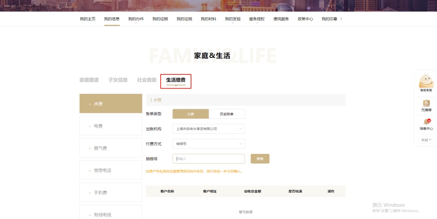
Task: Click the right arrow in navigation bar
Action: coord(341,19)
